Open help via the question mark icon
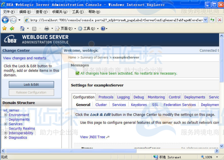Viewport: 224px width, 160px height. (103, 28)
